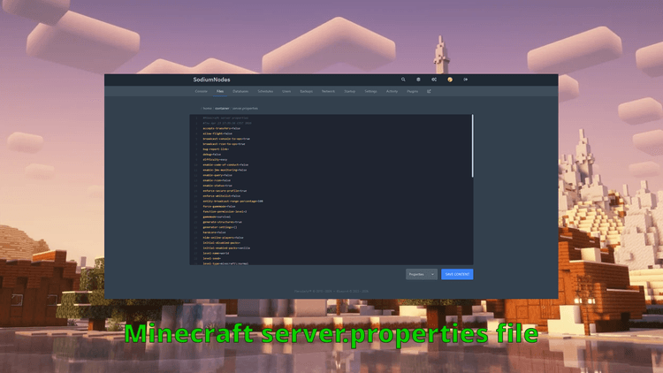
Task: Click the servers dashboard icon in header
Action: coord(418,80)
